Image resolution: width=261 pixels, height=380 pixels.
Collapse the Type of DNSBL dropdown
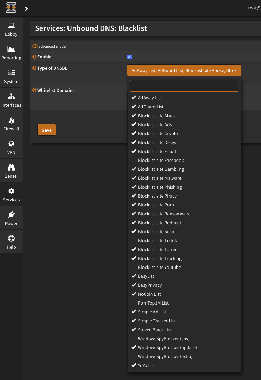[184, 70]
